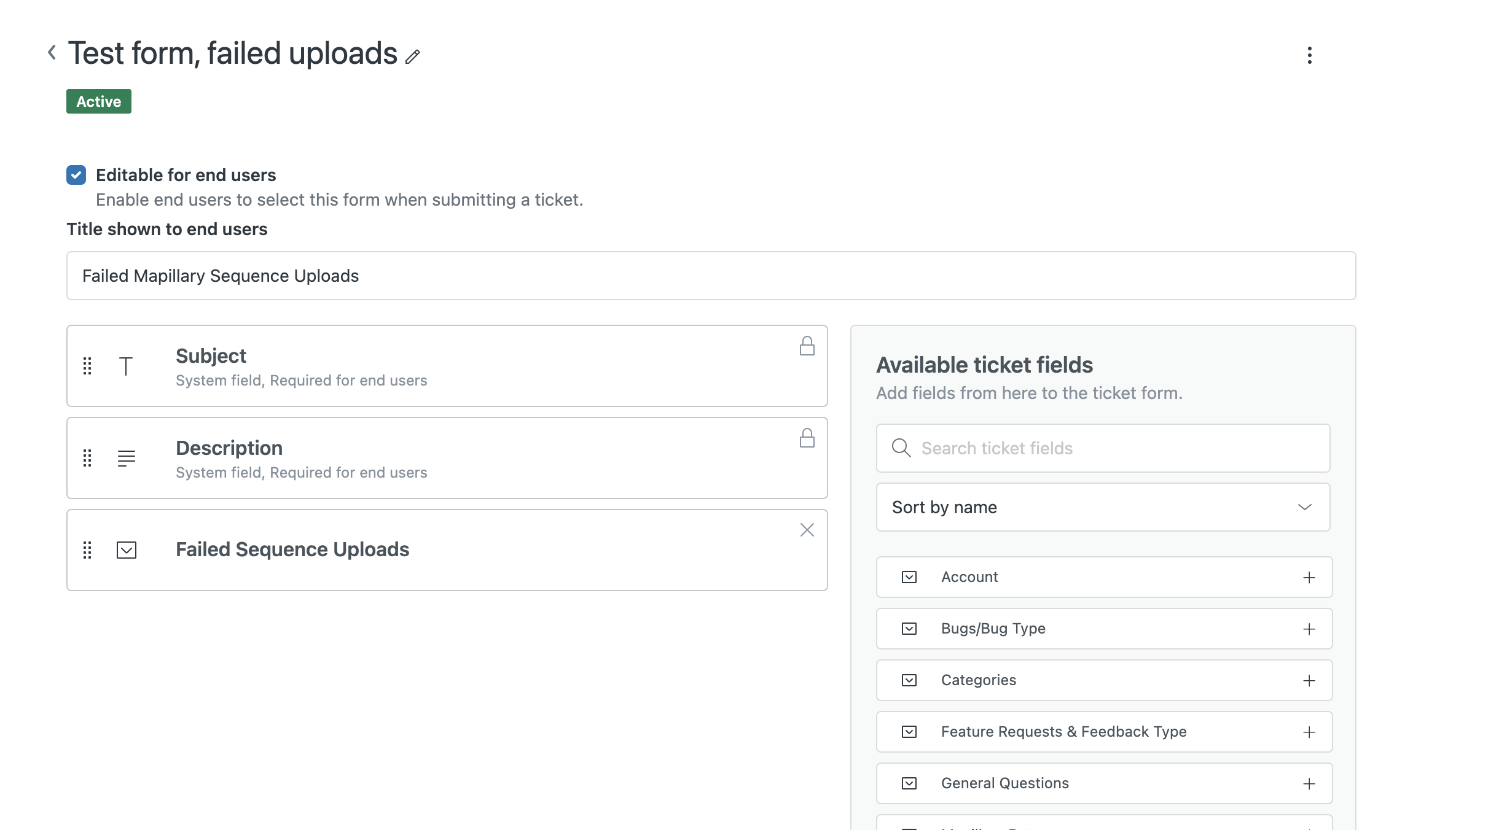Viewport: 1499px width, 830px height.
Task: Grab the Description field drag handle
Action: pos(87,458)
